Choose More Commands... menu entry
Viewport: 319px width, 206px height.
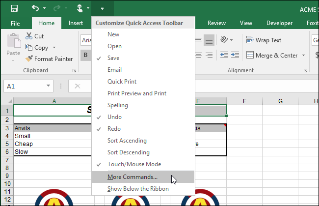[143, 177]
